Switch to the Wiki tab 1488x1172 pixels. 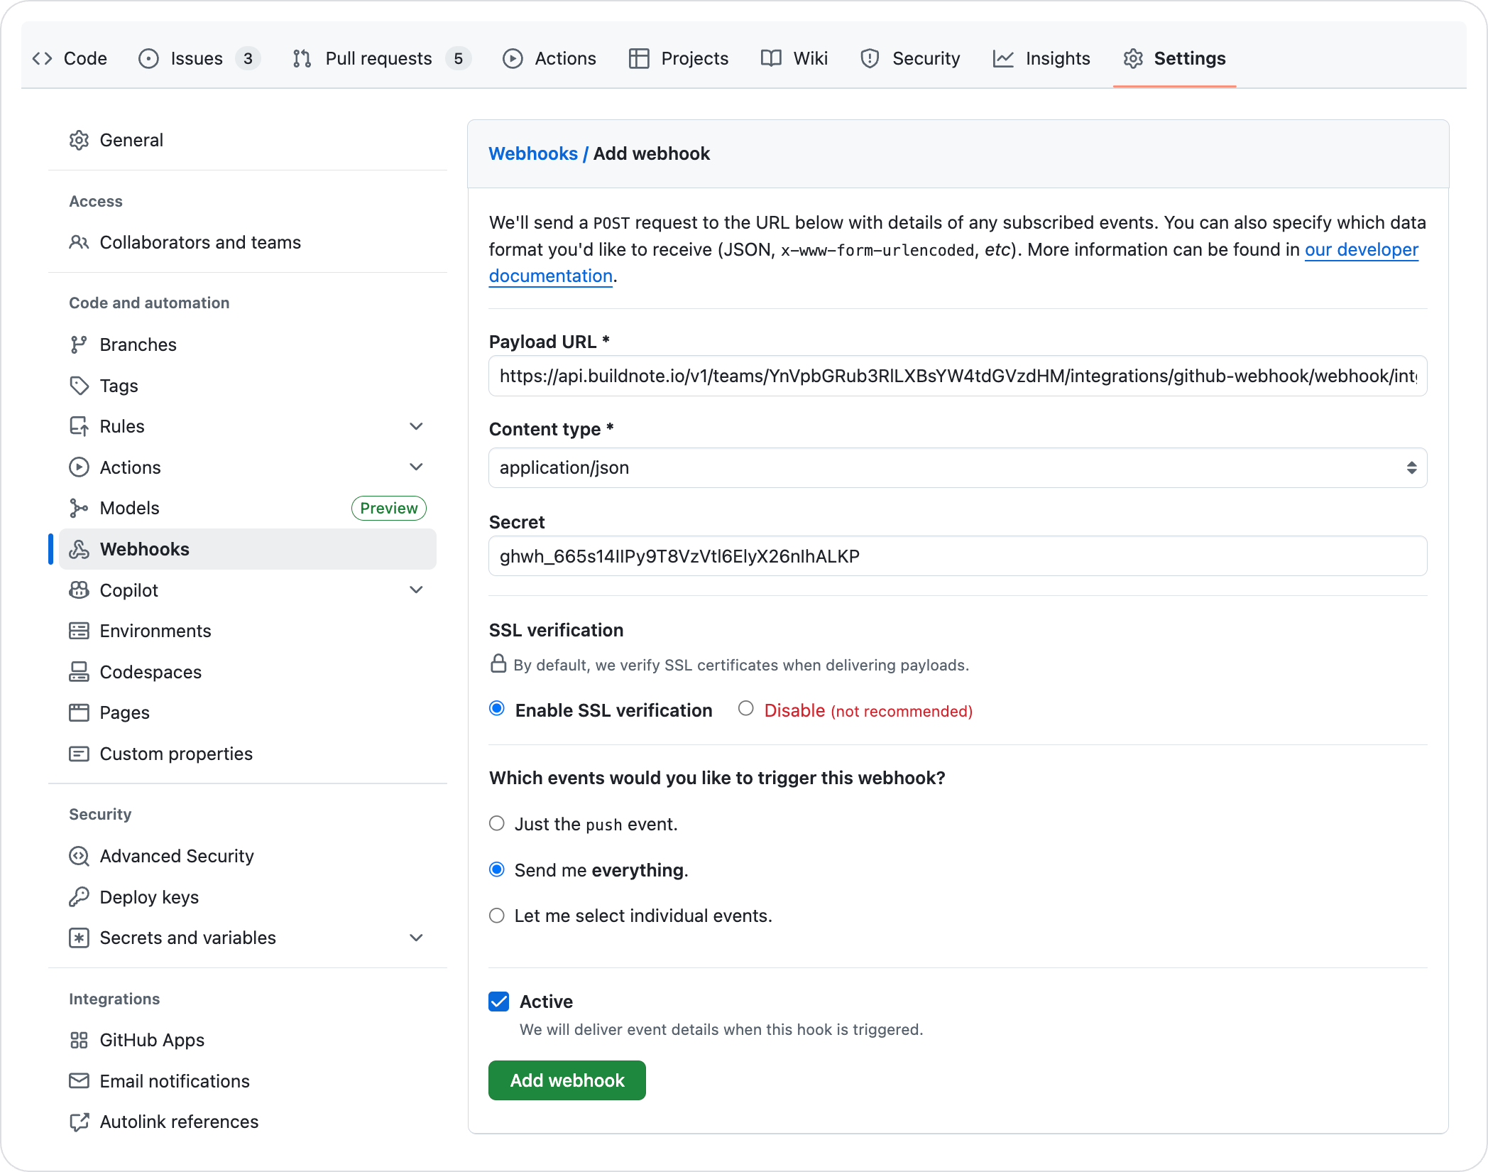794,58
